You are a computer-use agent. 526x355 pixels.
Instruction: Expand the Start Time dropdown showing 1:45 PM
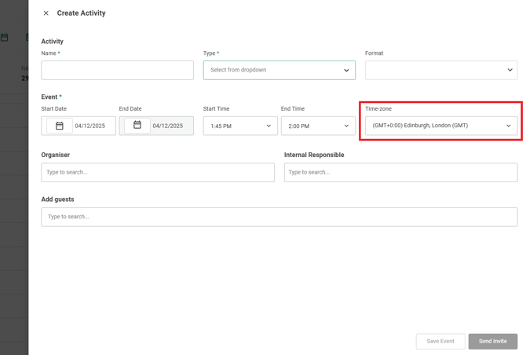tap(240, 126)
